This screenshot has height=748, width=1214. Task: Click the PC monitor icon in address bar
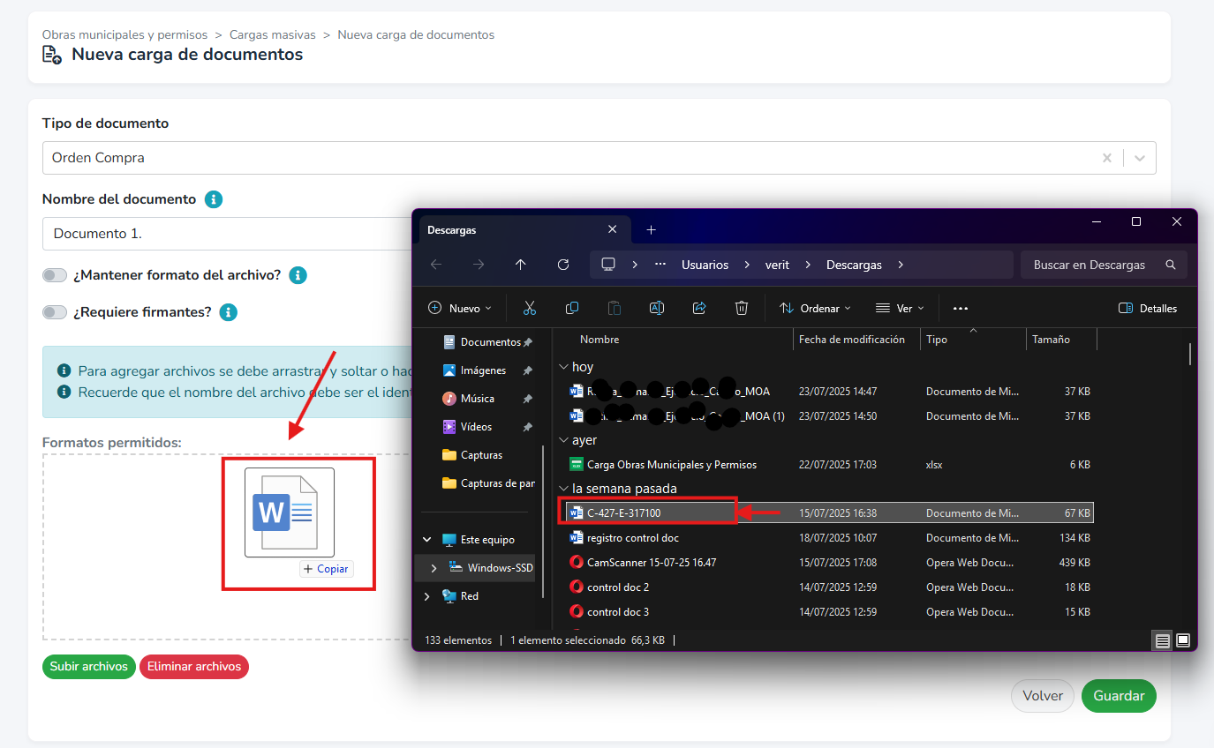[x=608, y=265]
